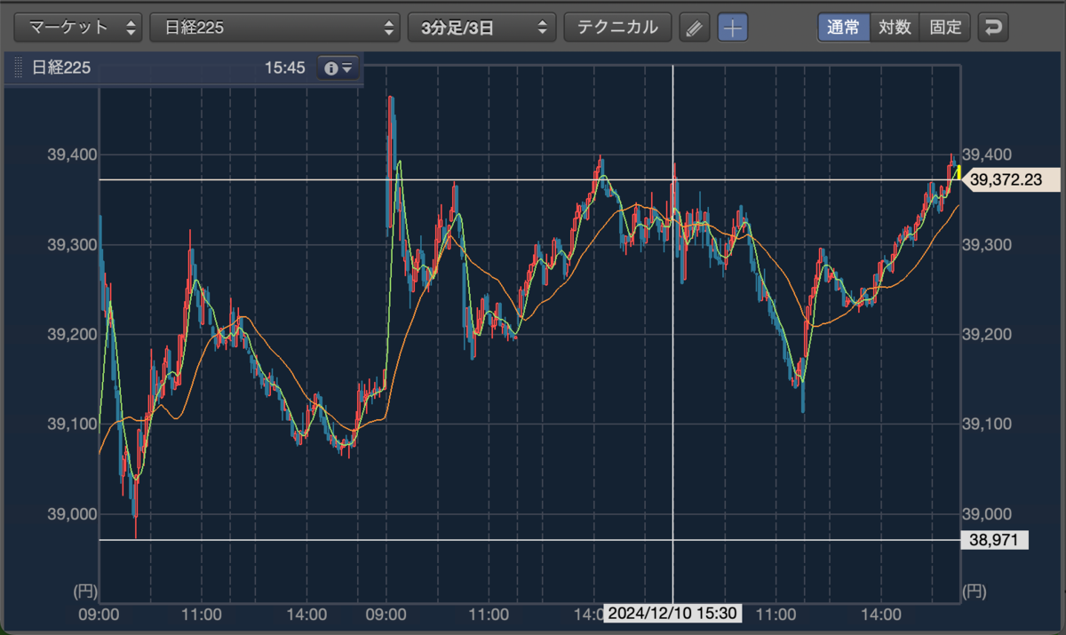Click the 38,971 price line label
Image resolution: width=1066 pixels, height=635 pixels.
[x=995, y=540]
